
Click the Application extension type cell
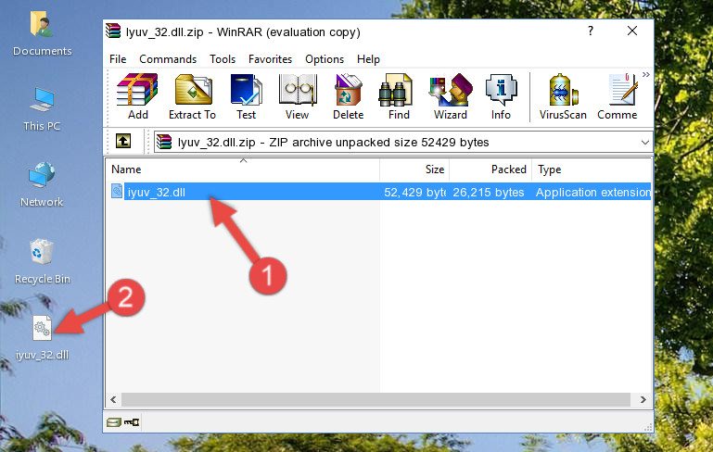593,192
